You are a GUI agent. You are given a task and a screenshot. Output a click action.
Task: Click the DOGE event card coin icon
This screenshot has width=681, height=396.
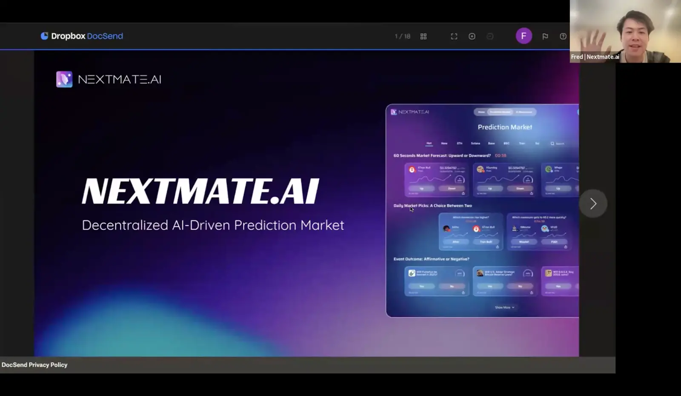[x=549, y=273]
